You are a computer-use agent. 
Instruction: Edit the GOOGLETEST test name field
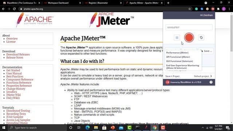click(189, 27)
